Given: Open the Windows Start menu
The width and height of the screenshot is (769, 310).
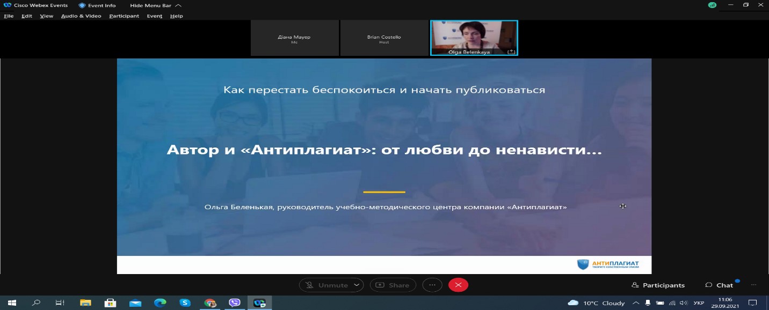Looking at the screenshot, I should pos(12,303).
